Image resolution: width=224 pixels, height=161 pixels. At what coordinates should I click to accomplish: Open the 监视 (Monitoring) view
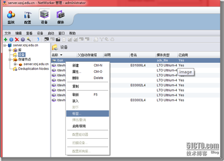click(11, 17)
